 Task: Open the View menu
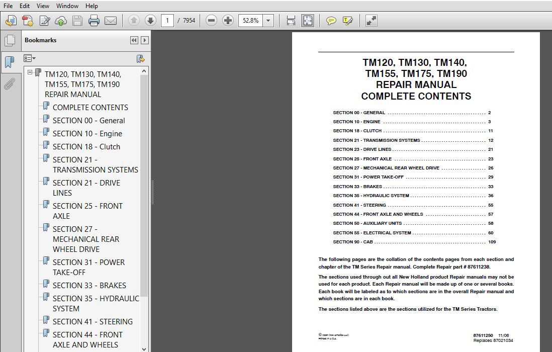point(43,6)
